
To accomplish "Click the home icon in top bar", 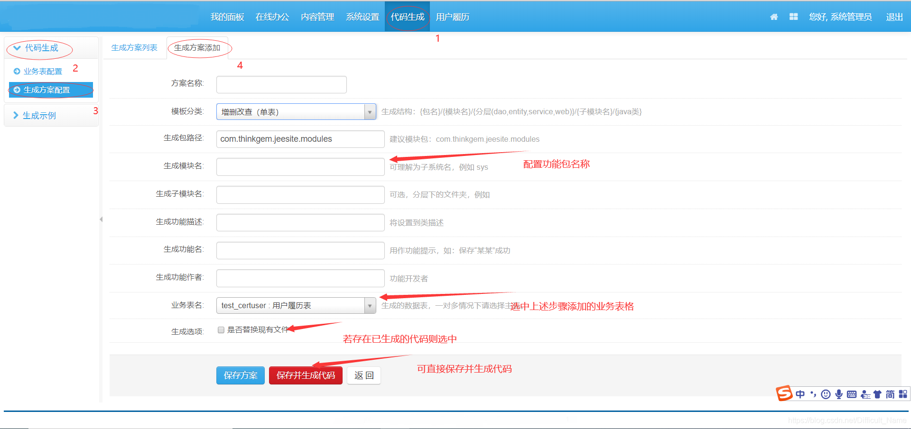I will [774, 17].
